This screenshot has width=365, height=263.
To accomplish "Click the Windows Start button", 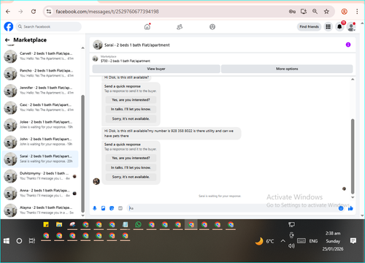I will pos(7,241).
